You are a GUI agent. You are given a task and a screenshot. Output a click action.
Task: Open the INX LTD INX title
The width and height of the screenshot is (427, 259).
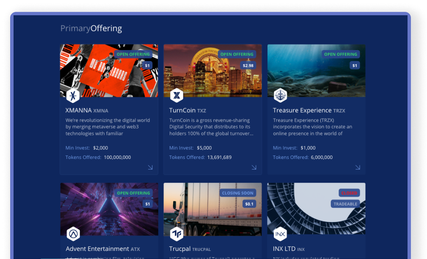click(289, 249)
